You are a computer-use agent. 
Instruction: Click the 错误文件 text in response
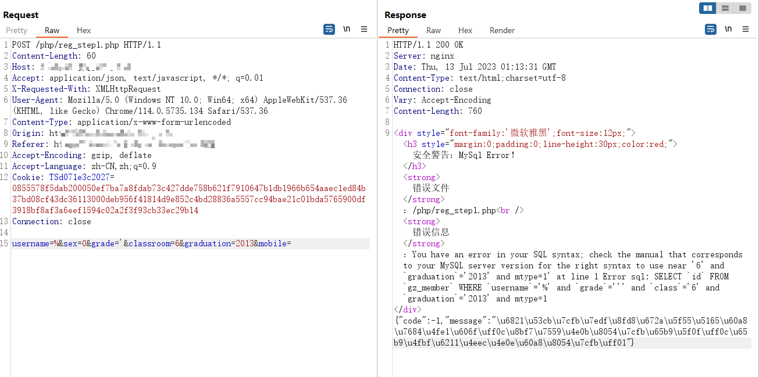pyautogui.click(x=431, y=188)
